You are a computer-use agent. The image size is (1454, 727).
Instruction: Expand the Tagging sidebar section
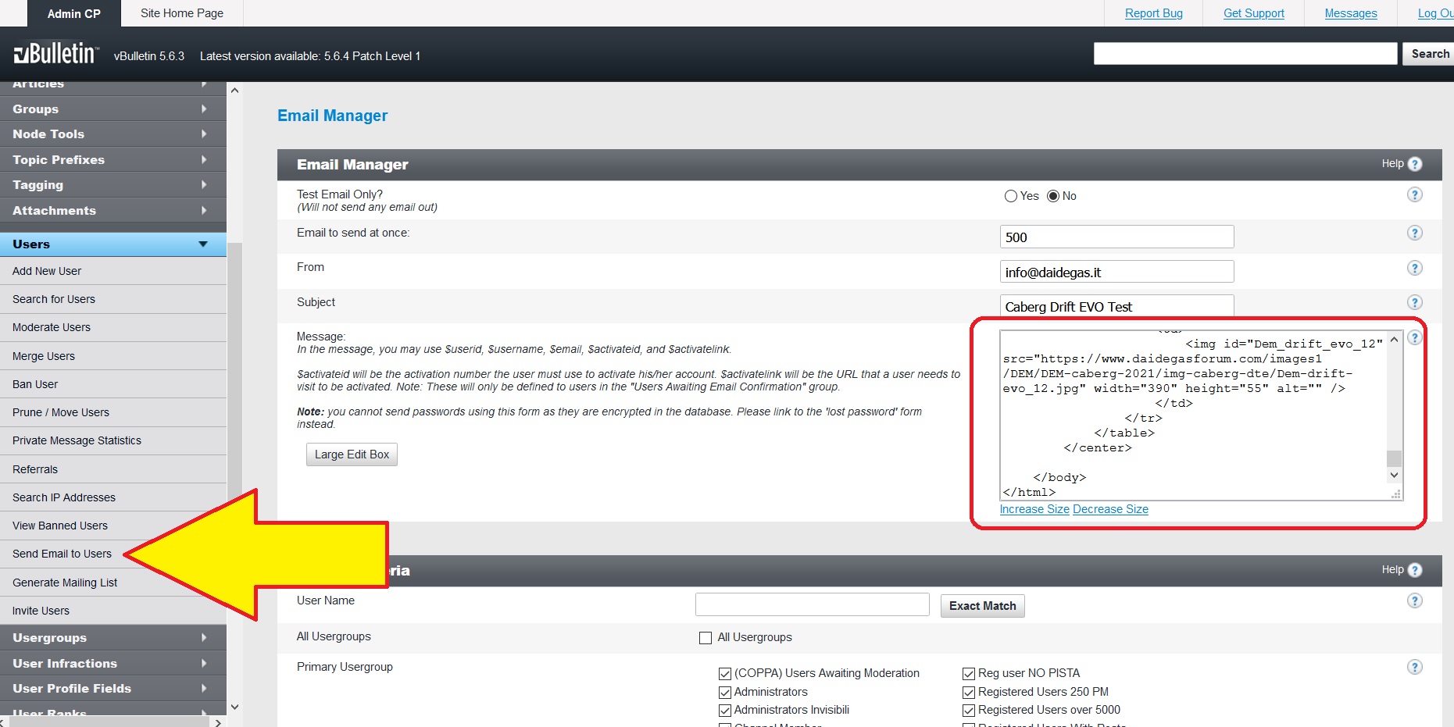pos(113,185)
